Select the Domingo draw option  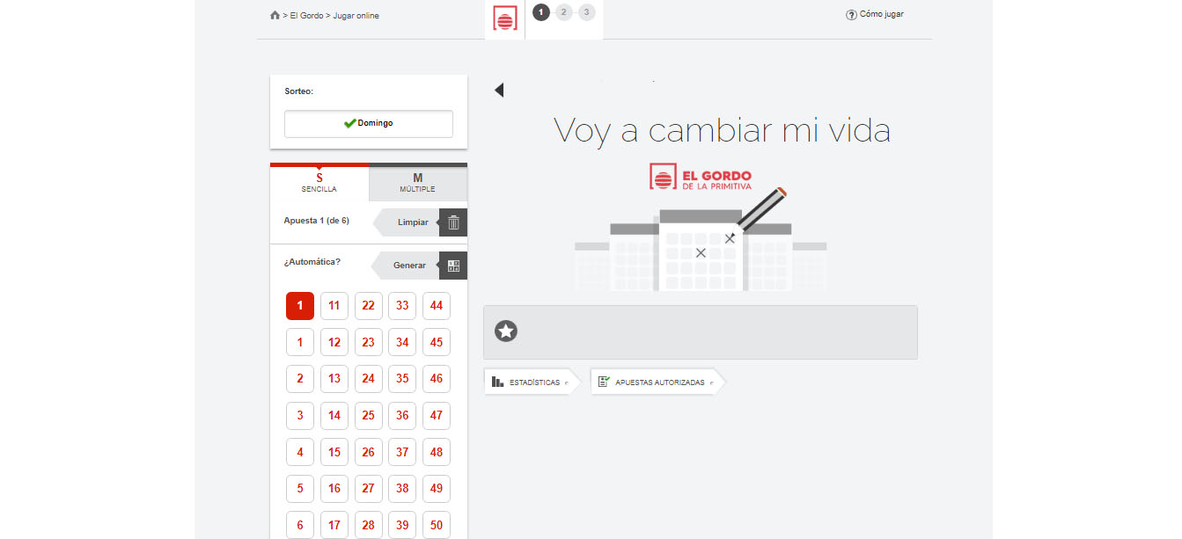pyautogui.click(x=369, y=124)
